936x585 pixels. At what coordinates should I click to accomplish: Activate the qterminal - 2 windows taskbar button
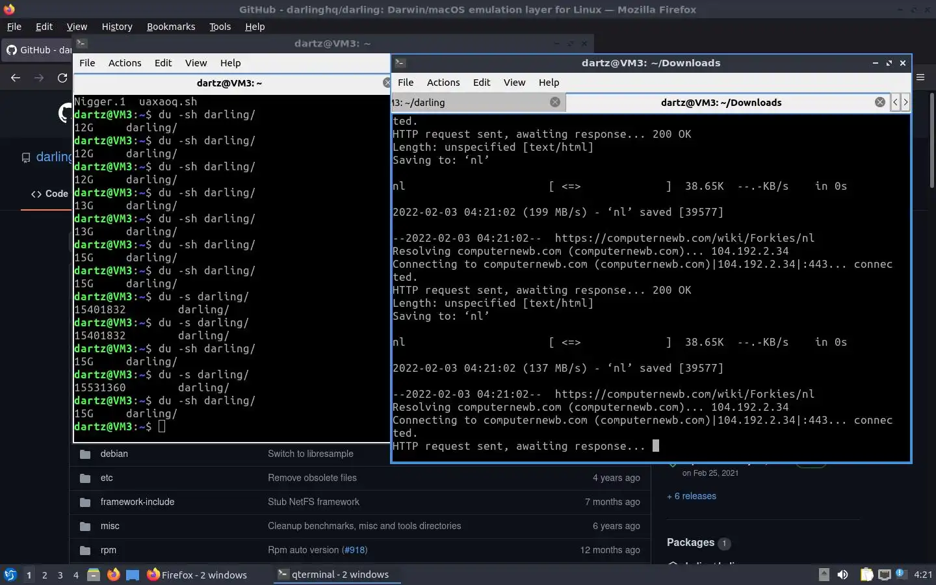pos(337,575)
